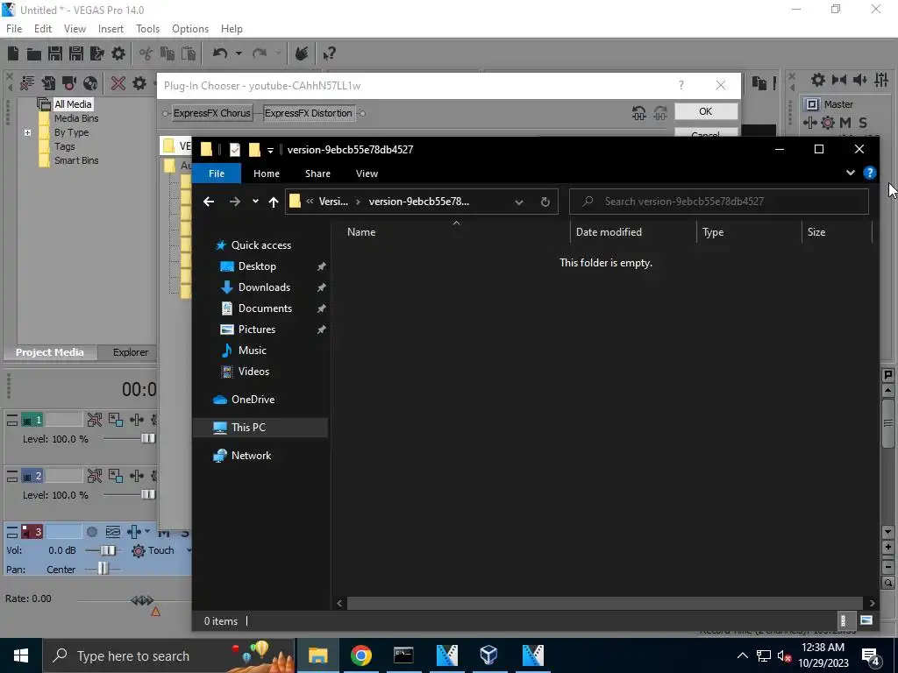
Task: Toggle ExpressFX Chorus plug-in in chain
Action: [x=212, y=113]
